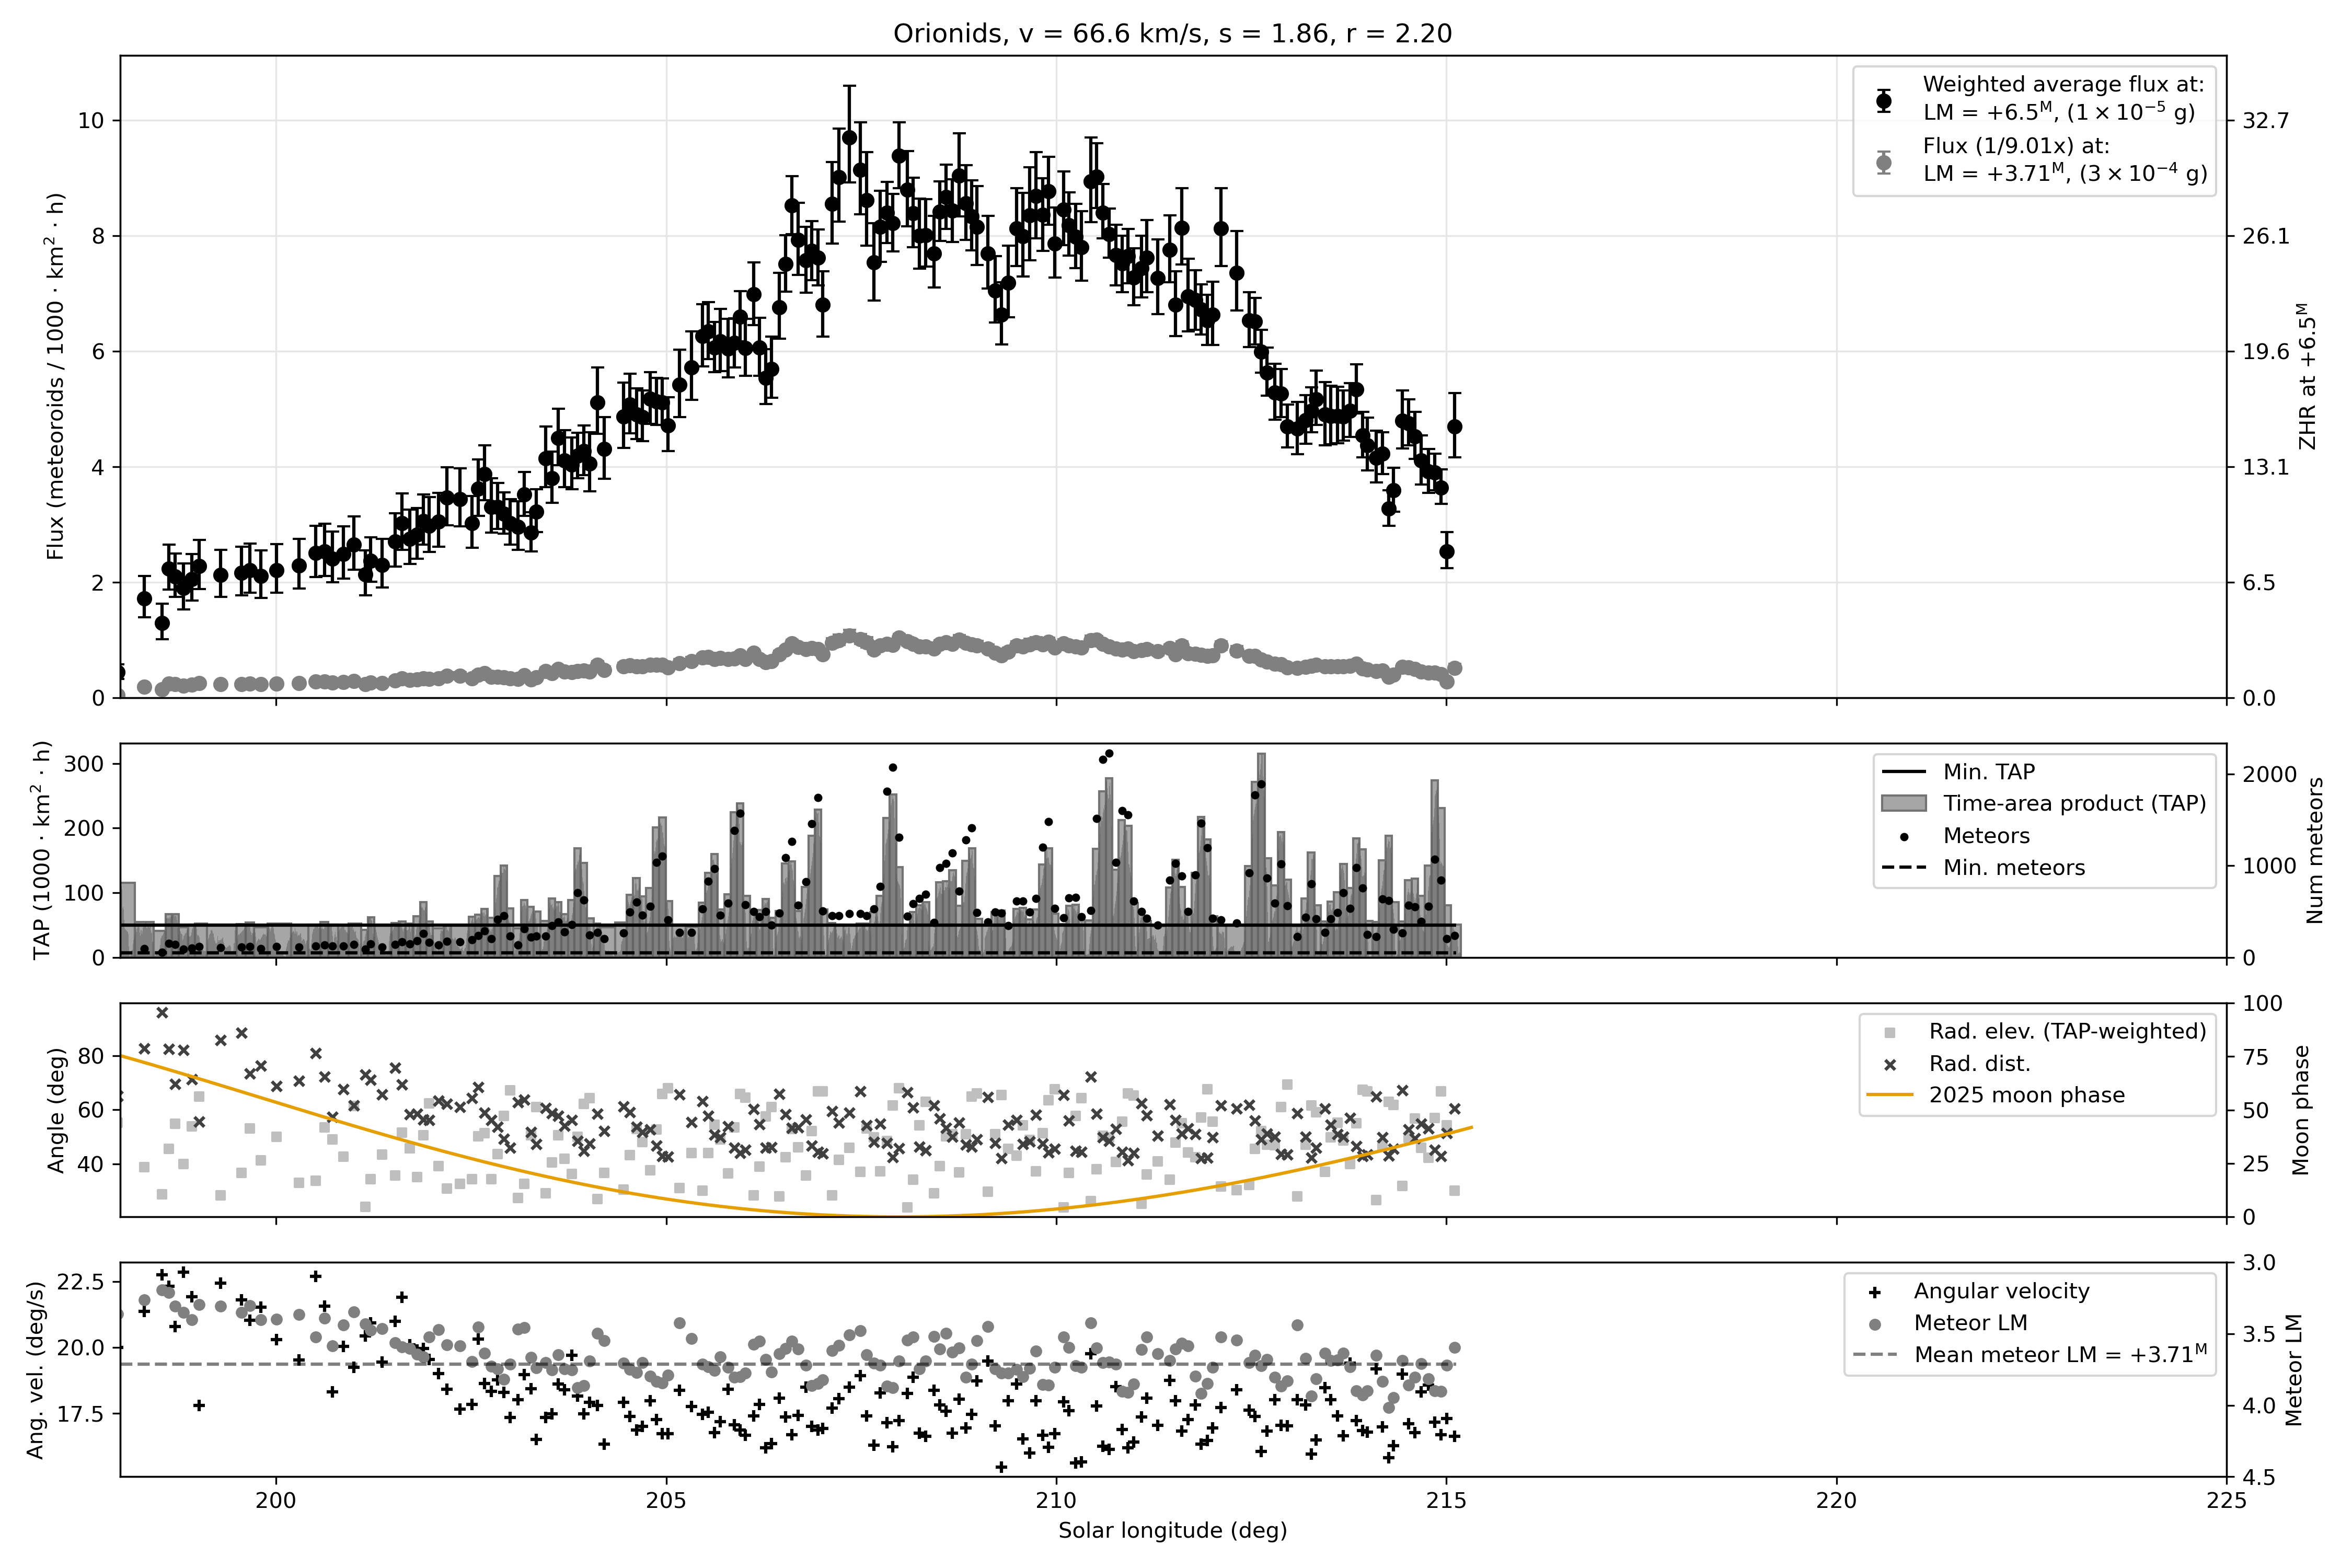Click the 'Mean meteor LM = +3.71' legend text
This screenshot has width=2352, height=1568.
click(x=2060, y=1355)
